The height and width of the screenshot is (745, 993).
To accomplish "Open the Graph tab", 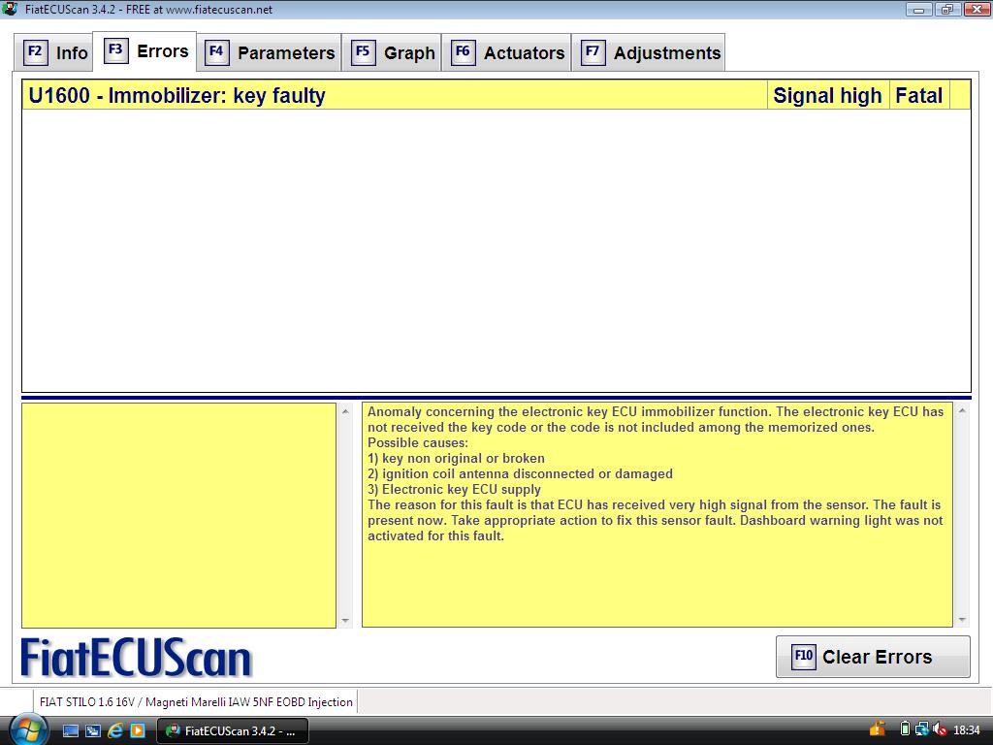I will click(392, 52).
